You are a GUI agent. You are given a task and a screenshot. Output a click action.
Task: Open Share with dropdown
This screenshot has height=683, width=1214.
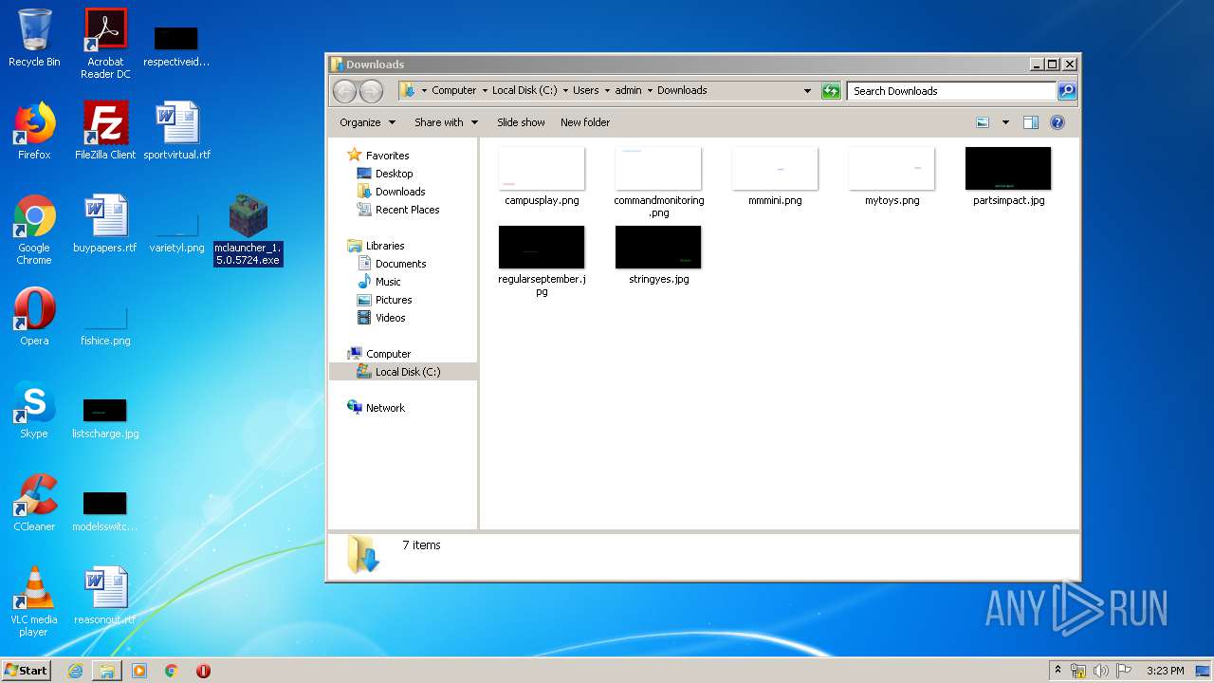click(446, 122)
